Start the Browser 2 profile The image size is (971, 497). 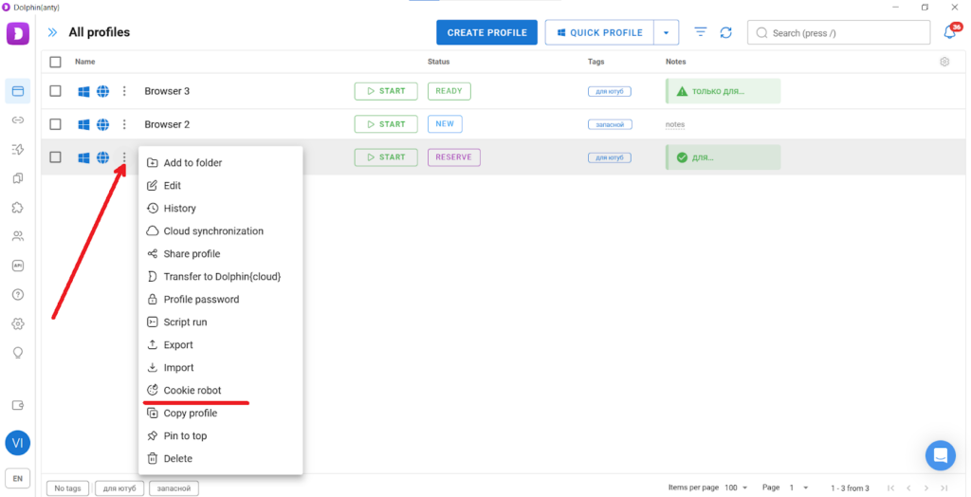point(385,124)
